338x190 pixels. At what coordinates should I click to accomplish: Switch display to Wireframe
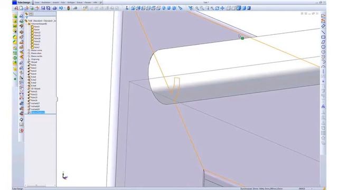tap(228, 8)
